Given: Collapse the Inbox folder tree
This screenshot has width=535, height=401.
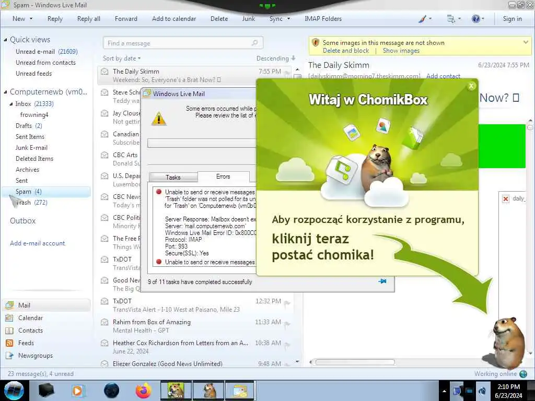Looking at the screenshot, I should coord(11,104).
